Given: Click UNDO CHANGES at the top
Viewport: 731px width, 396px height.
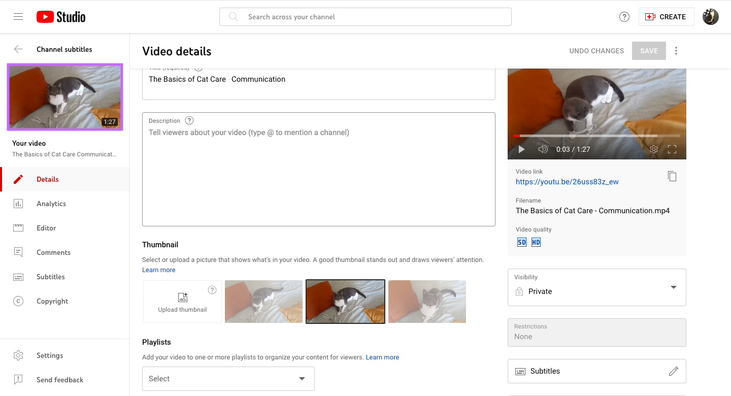Looking at the screenshot, I should [596, 51].
